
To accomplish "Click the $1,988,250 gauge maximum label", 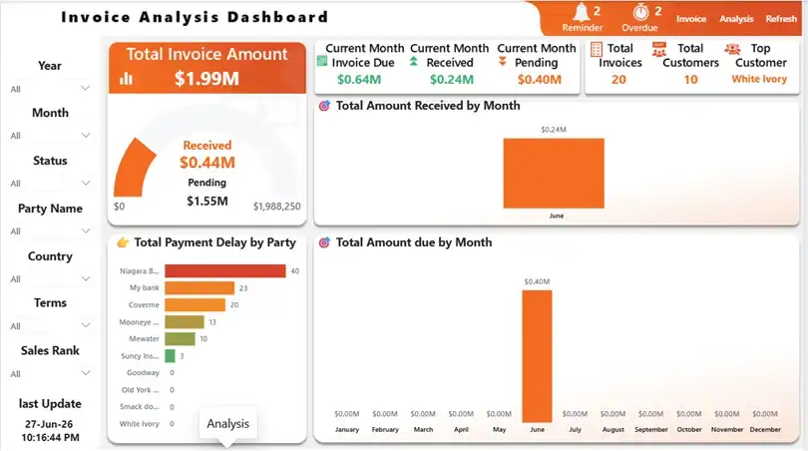I will click(x=276, y=207).
